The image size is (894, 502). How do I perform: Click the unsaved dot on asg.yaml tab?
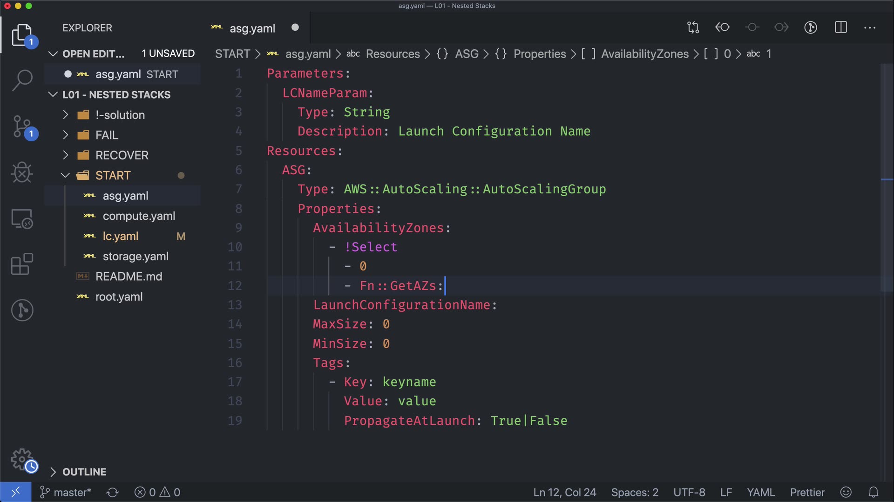pyautogui.click(x=295, y=27)
